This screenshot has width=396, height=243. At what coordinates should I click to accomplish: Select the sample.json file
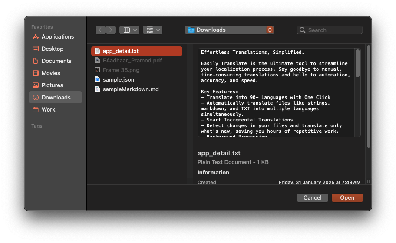[137, 80]
